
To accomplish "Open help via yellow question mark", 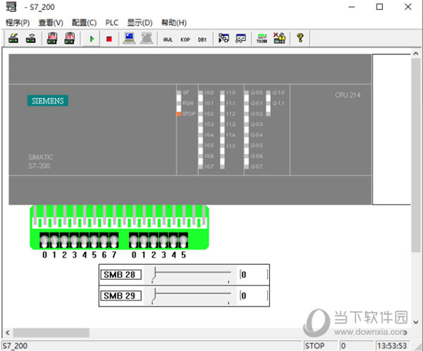I will coord(300,38).
